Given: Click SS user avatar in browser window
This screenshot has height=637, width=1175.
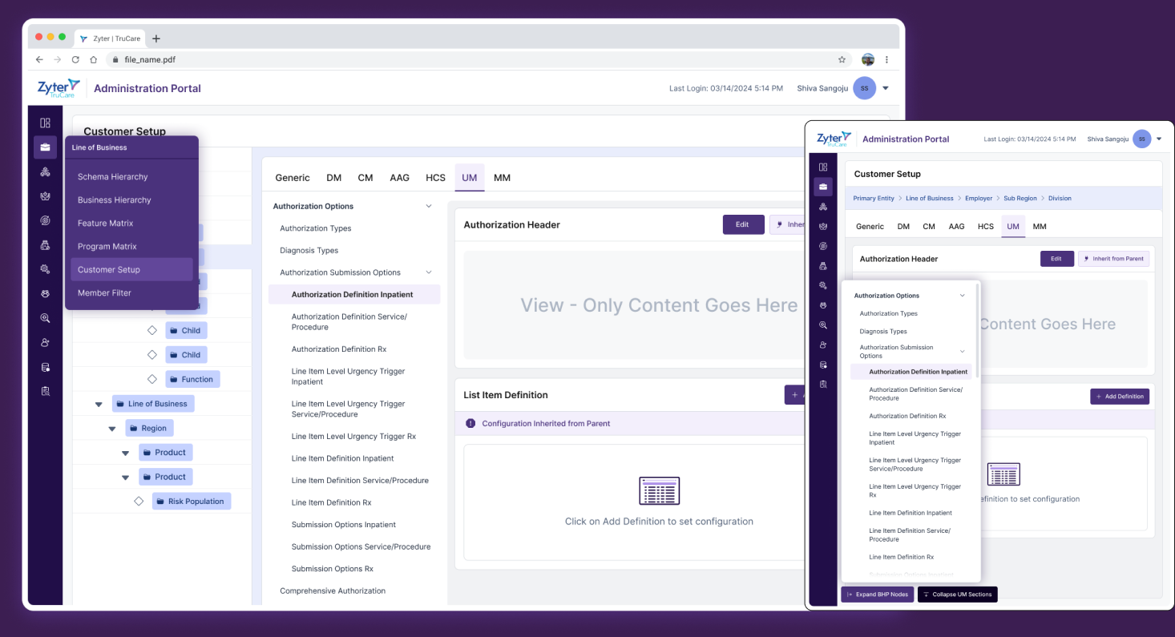Looking at the screenshot, I should coord(864,88).
